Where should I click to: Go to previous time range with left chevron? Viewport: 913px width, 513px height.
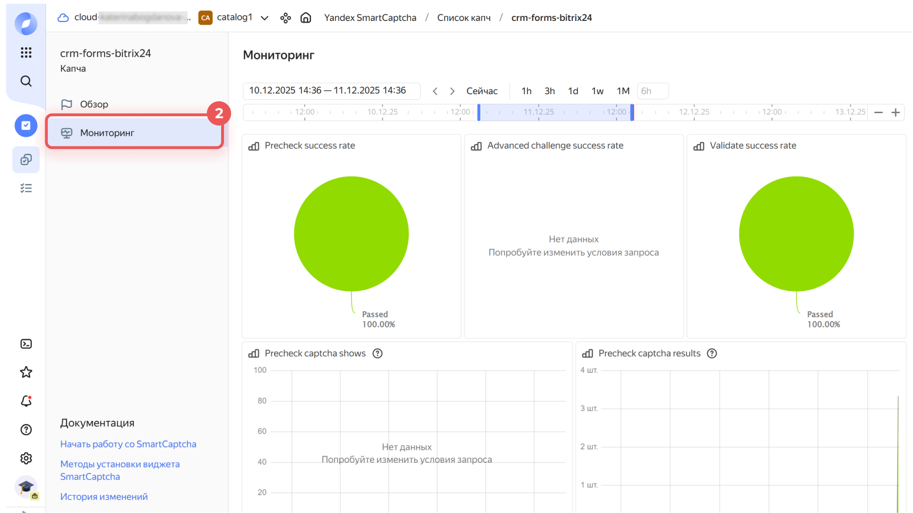[435, 91]
